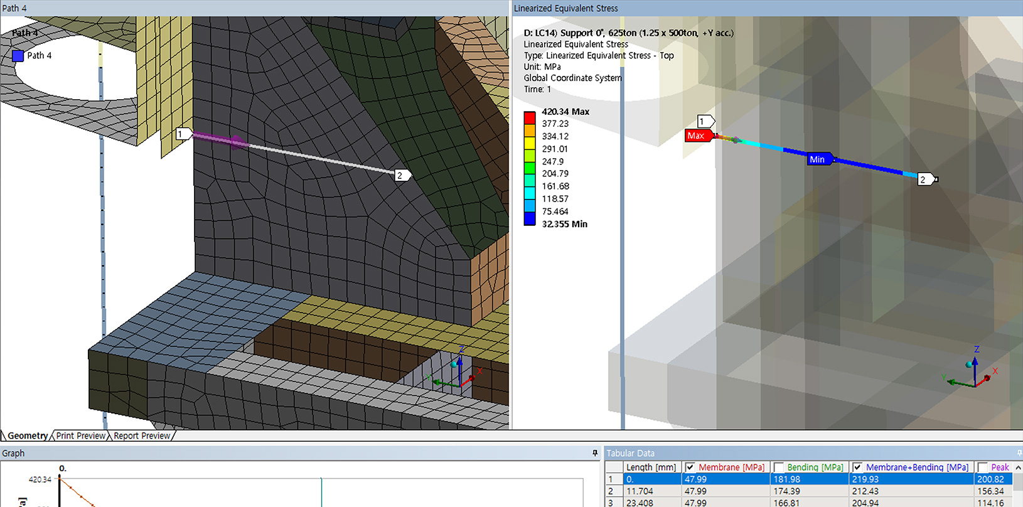Image resolution: width=1023 pixels, height=507 pixels.
Task: Click the 377.23 legend value
Action: (x=555, y=124)
